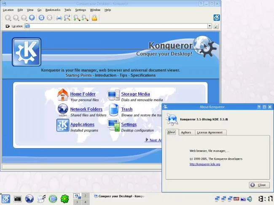Click the Network Folders globe icon
Viewport: 274px width, 205px height.
click(x=63, y=110)
